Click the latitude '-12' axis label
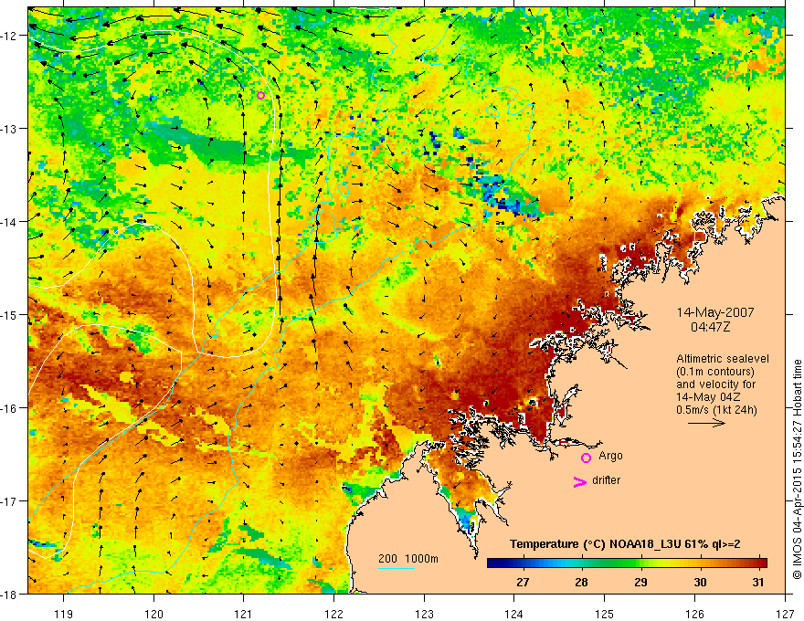Viewport: 804px width, 621px height. click(9, 36)
